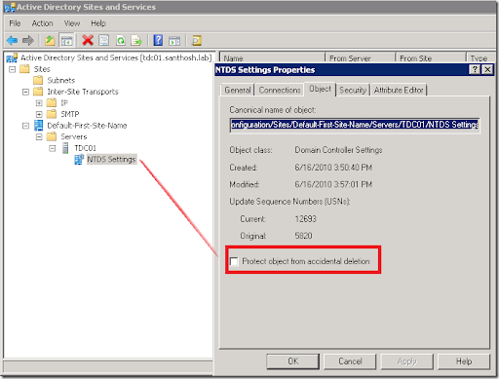Click the Up one level folder icon
Image resolution: width=499 pixels, height=379 pixels.
click(x=50, y=41)
